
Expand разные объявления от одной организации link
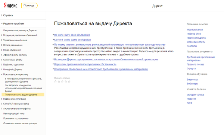[x=106, y=60]
